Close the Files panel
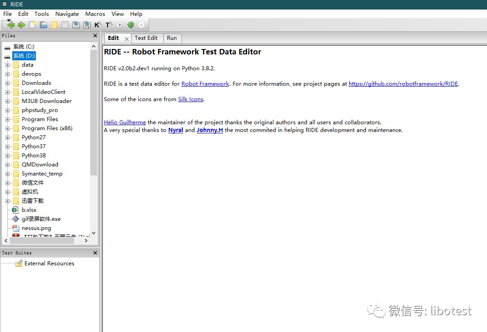Viewport: 487px width, 332px height. point(95,36)
